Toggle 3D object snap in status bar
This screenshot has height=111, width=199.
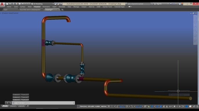pos(152,106)
